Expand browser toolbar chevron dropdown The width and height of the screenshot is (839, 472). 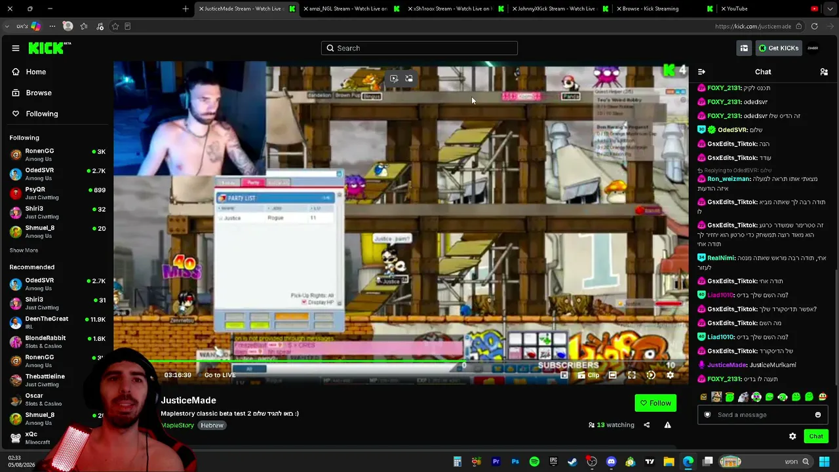click(7, 26)
